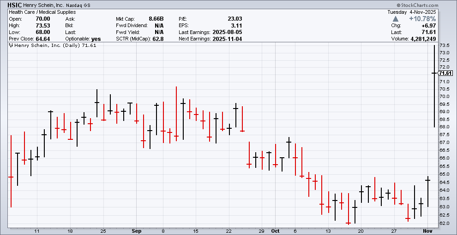457x235 pixels.
Task: Click the SCTR (MidCap) value 62.8
Action: coord(158,39)
